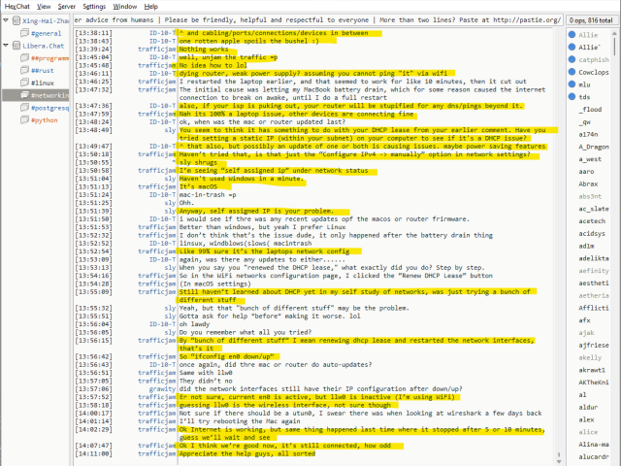Click timestamp [13:38:11] in chat
The image size is (621, 466).
point(93,33)
